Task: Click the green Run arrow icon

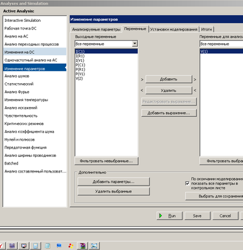Action: (x=161, y=216)
